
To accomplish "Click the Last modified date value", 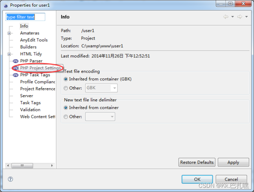I will click(121, 56).
